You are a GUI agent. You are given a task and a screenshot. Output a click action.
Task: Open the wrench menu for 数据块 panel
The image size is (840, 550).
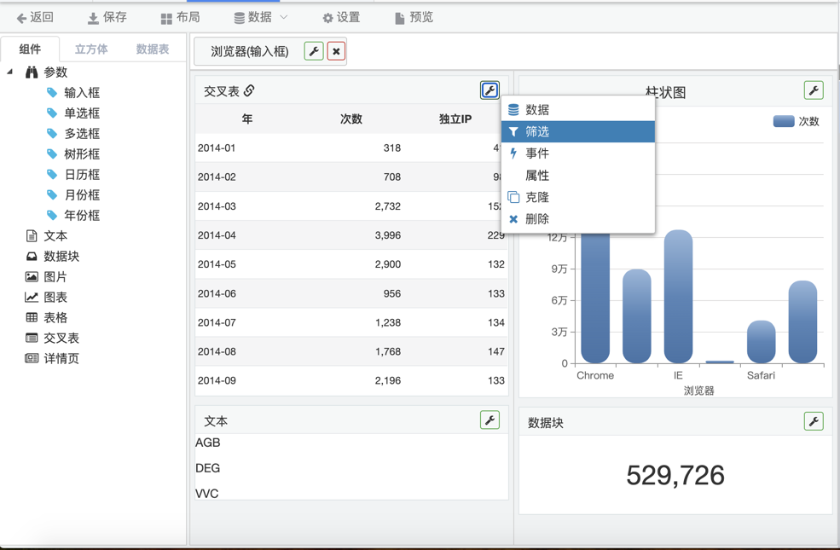click(814, 421)
